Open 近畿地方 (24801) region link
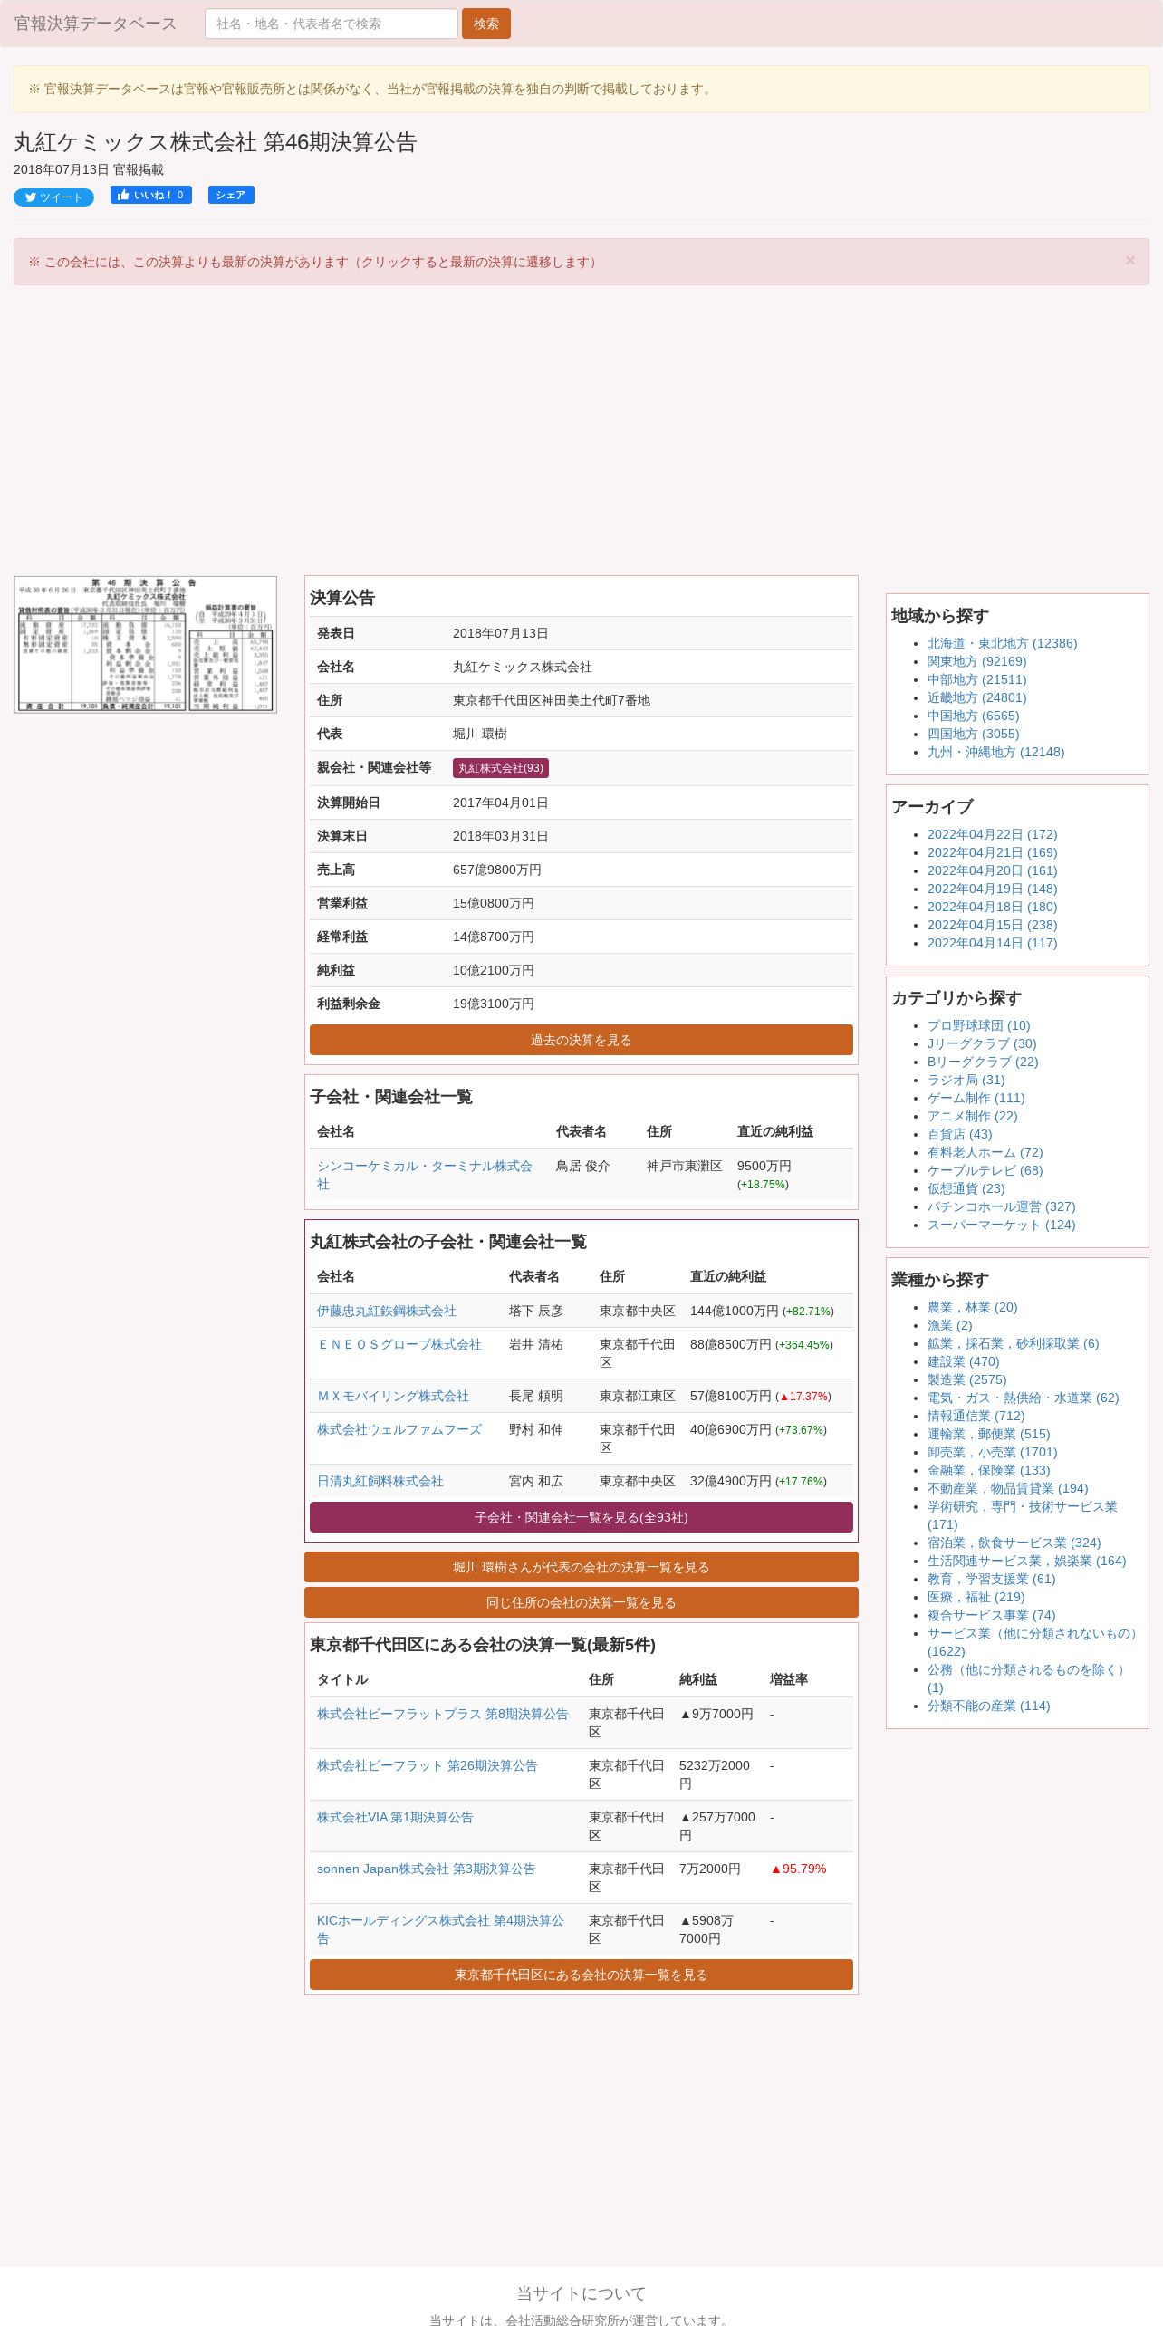This screenshot has height=2326, width=1163. point(976,697)
